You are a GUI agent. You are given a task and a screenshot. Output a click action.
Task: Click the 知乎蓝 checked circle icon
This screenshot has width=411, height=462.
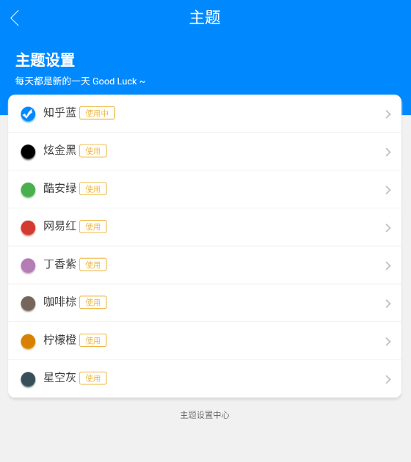click(x=28, y=114)
